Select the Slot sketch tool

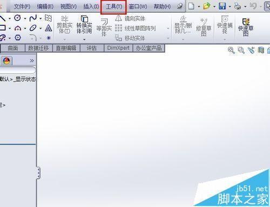click(3, 38)
